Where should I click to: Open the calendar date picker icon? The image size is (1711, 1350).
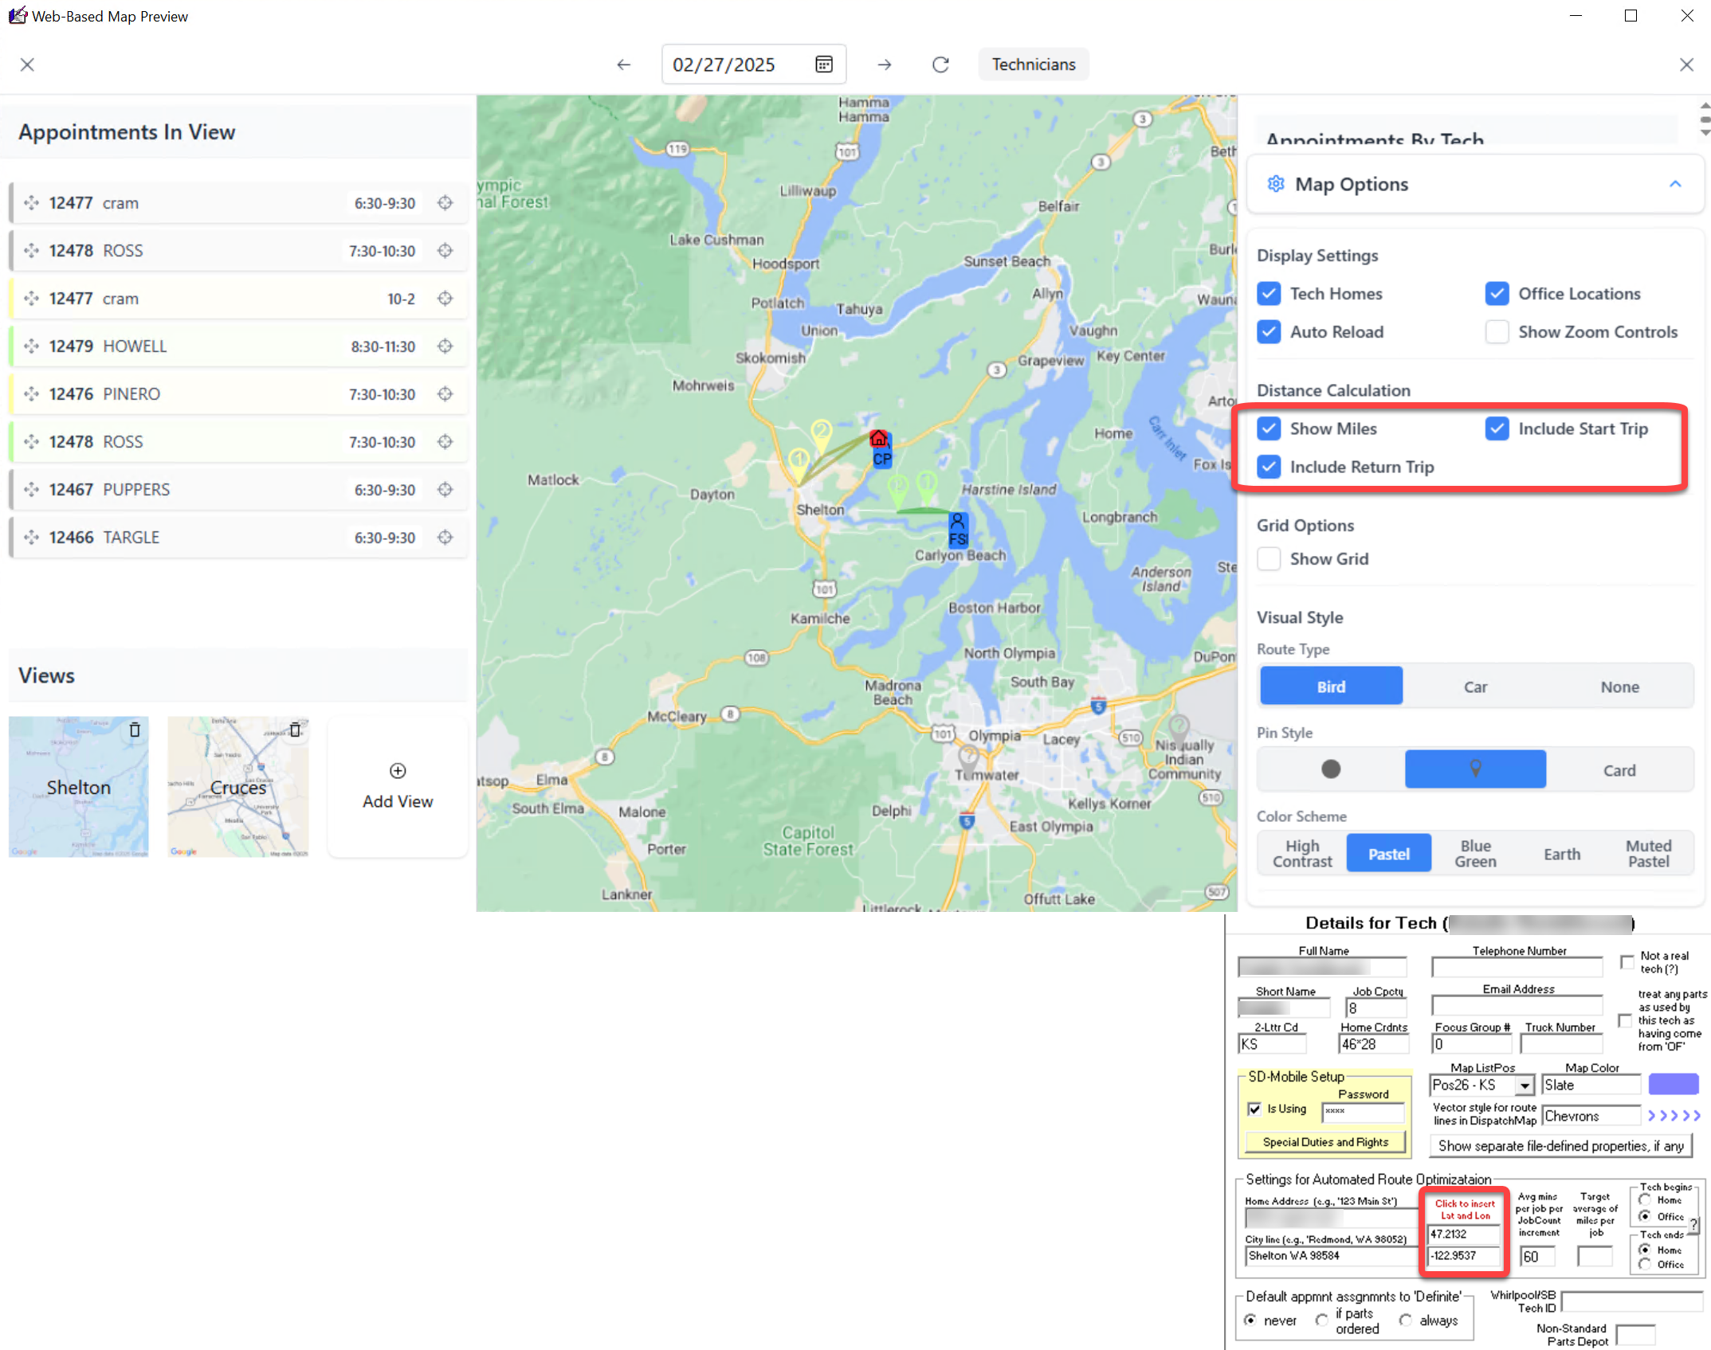(x=824, y=65)
